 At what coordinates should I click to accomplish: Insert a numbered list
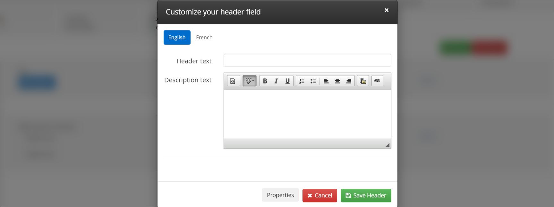point(302,81)
